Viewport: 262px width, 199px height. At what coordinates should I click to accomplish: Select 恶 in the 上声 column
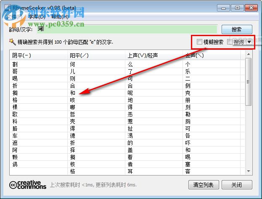[x=130, y=114]
